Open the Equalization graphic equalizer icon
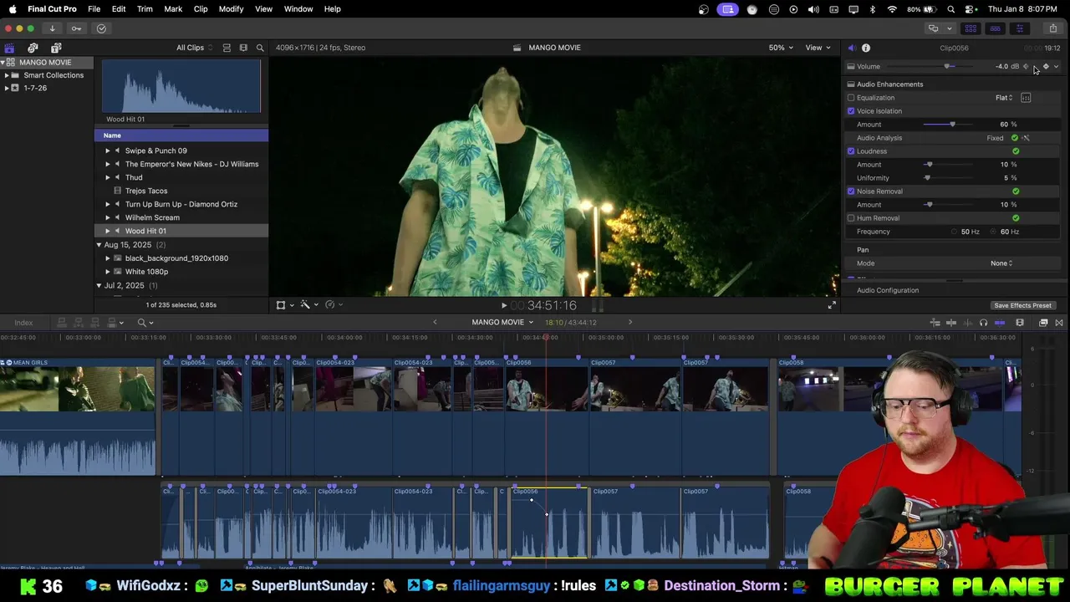Viewport: 1070px width, 602px height. tap(1026, 98)
